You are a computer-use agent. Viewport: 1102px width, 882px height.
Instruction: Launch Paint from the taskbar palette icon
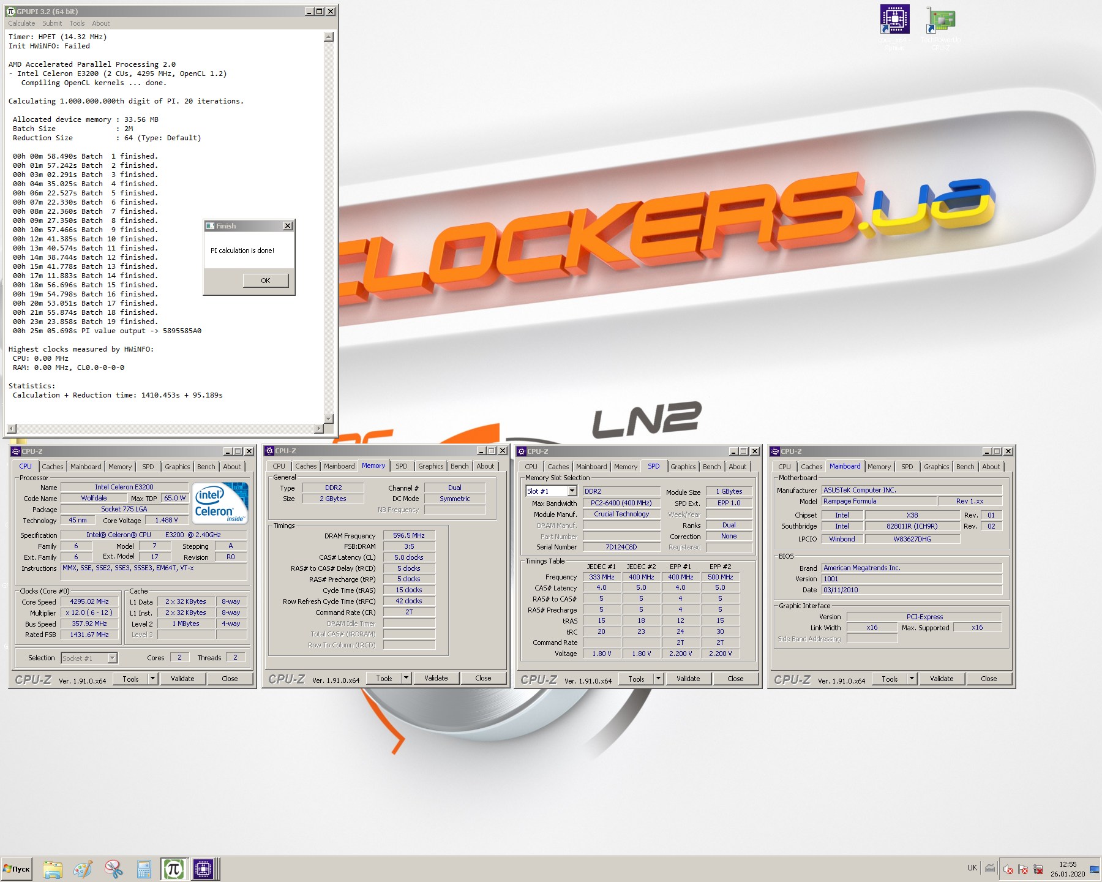click(83, 869)
